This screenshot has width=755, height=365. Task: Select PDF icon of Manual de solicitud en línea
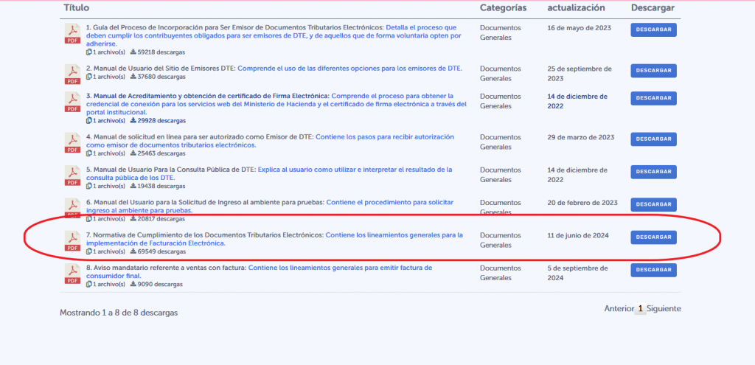pyautogui.click(x=73, y=142)
